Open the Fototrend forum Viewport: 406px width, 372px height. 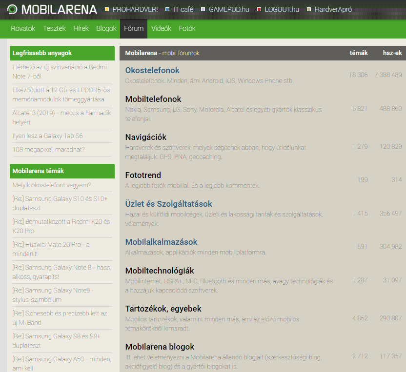tap(143, 175)
